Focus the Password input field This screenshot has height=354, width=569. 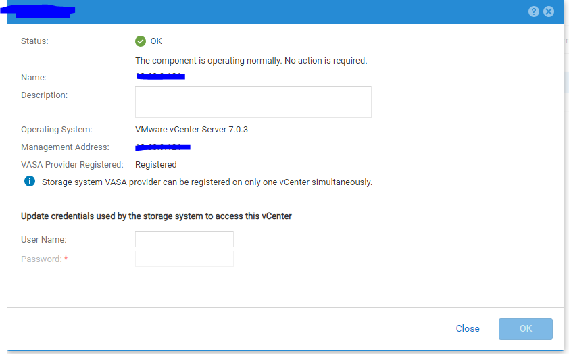pyautogui.click(x=184, y=259)
